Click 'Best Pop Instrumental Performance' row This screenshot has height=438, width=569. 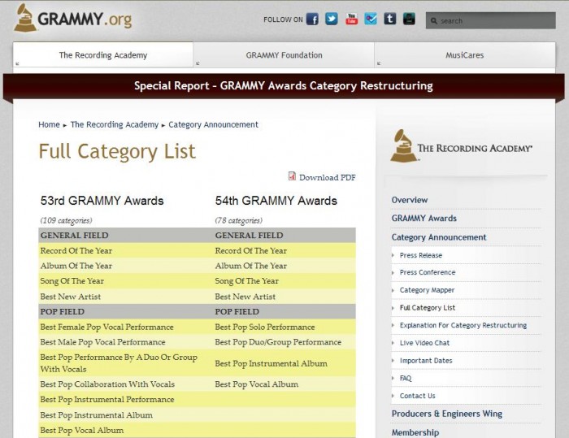[x=107, y=400]
